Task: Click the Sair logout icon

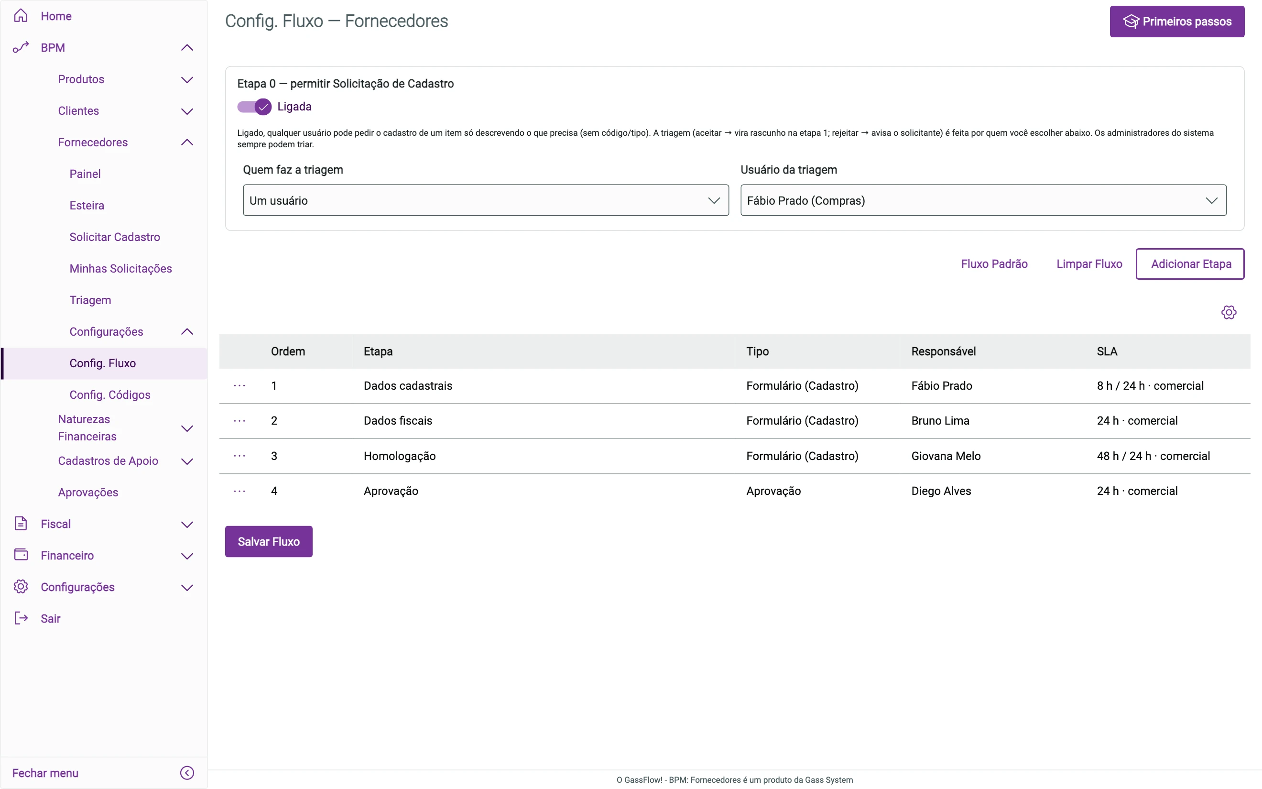Action: (x=21, y=618)
